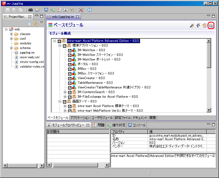Screen dimensions: 219x178
Task: Open the 設定ファイル tab
Action: [123, 118]
